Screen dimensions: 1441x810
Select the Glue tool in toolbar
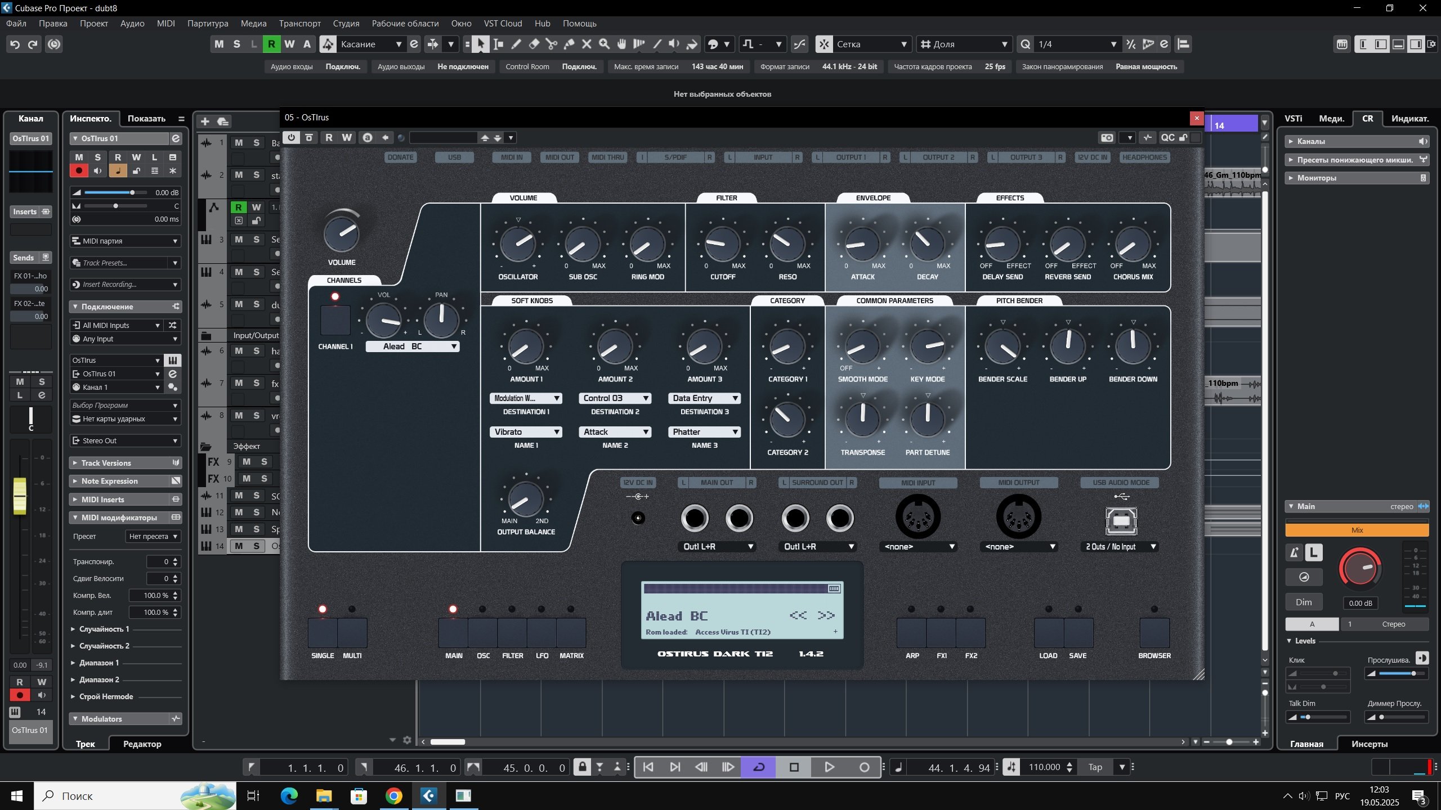point(569,44)
